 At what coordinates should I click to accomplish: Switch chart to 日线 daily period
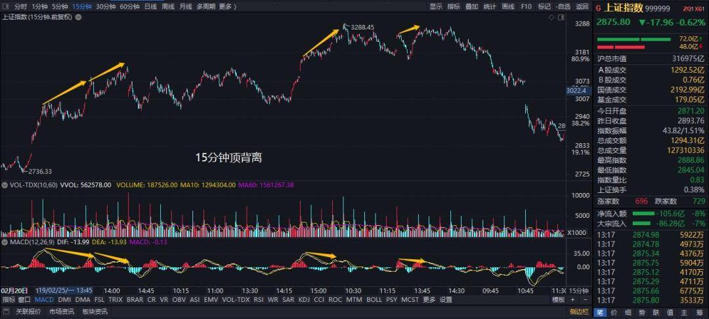(x=150, y=7)
